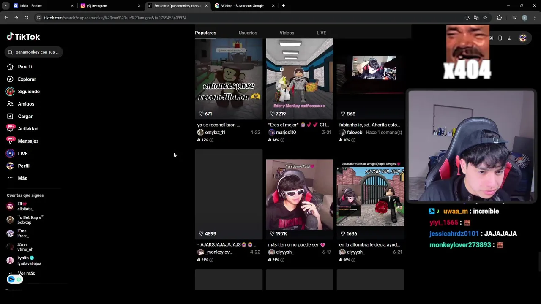Click the info icon next to 16%
The image size is (541, 304).
(353, 260)
